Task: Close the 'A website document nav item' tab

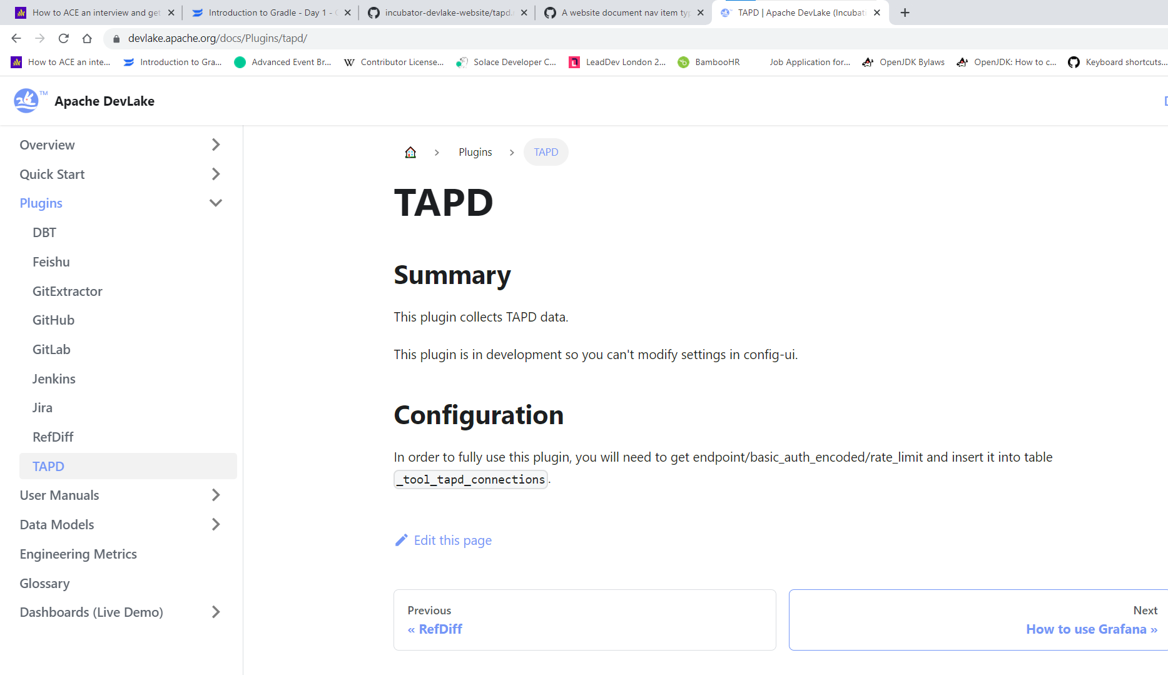Action: [701, 13]
